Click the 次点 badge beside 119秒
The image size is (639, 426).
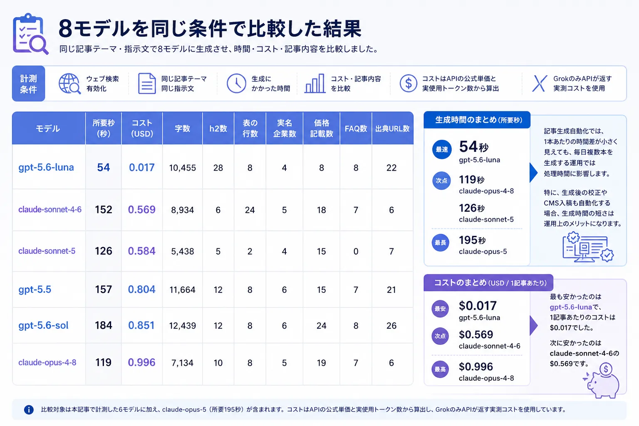(441, 181)
